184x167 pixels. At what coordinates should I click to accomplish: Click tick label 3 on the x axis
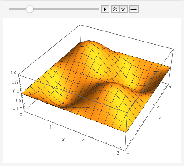click(118, 153)
